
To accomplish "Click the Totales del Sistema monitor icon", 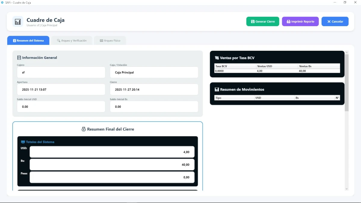I will (23, 142).
